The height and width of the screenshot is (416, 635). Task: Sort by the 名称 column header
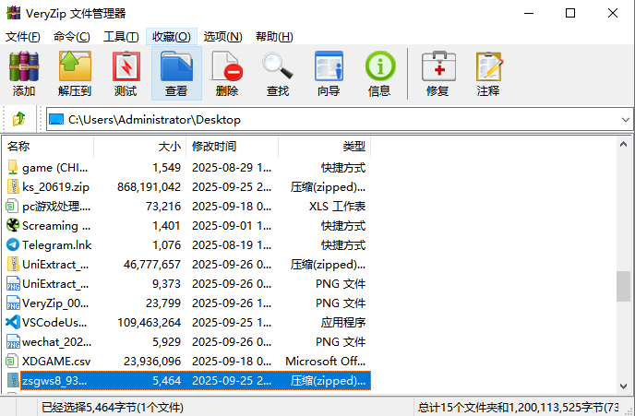(x=49, y=147)
